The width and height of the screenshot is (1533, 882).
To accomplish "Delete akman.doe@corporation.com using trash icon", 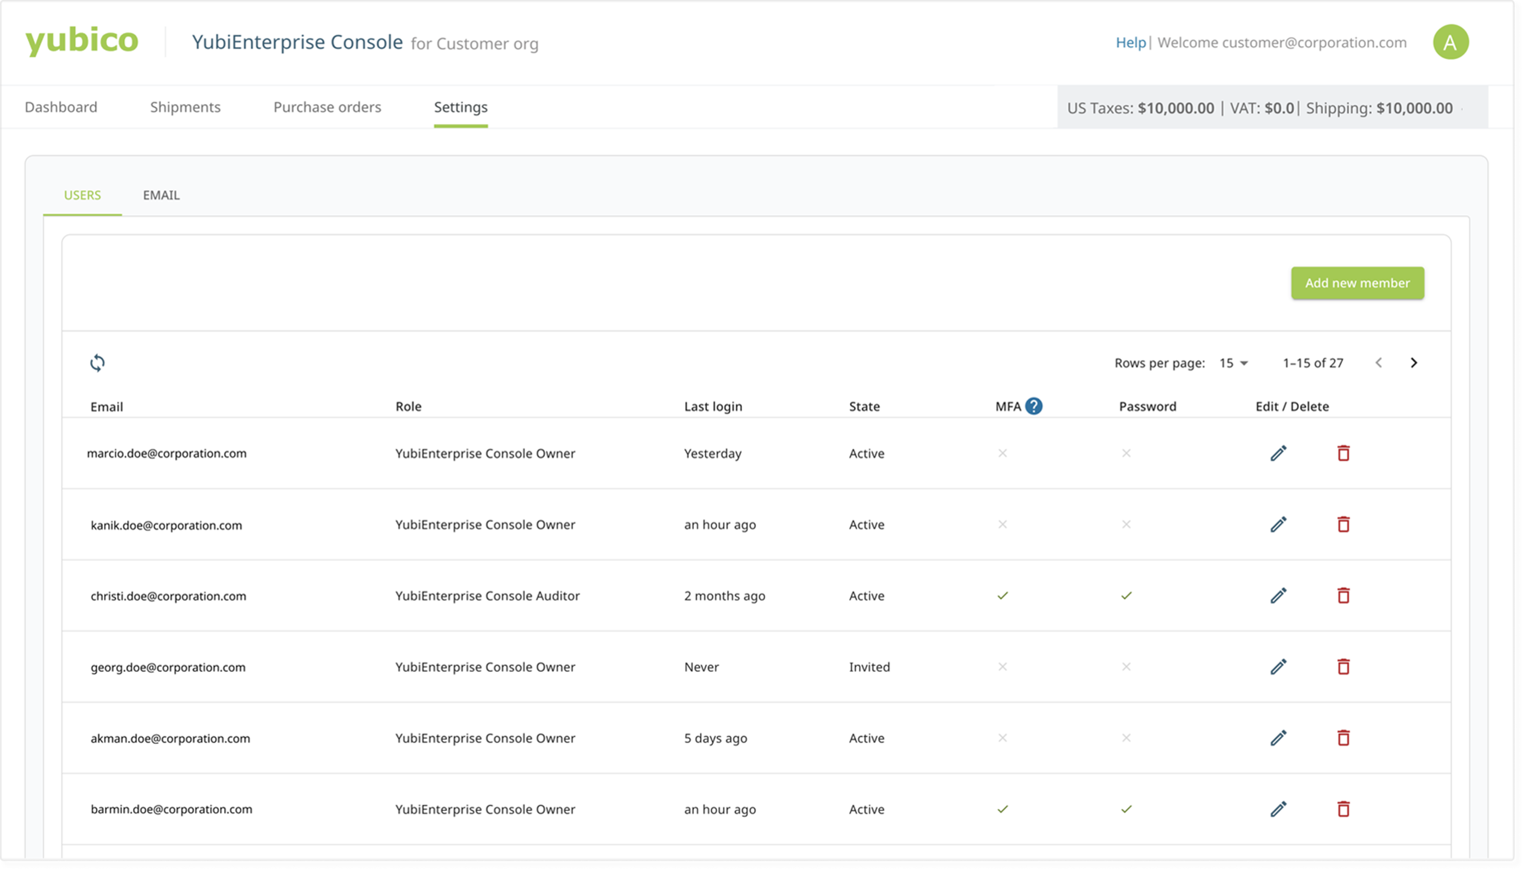I will pos(1343,738).
